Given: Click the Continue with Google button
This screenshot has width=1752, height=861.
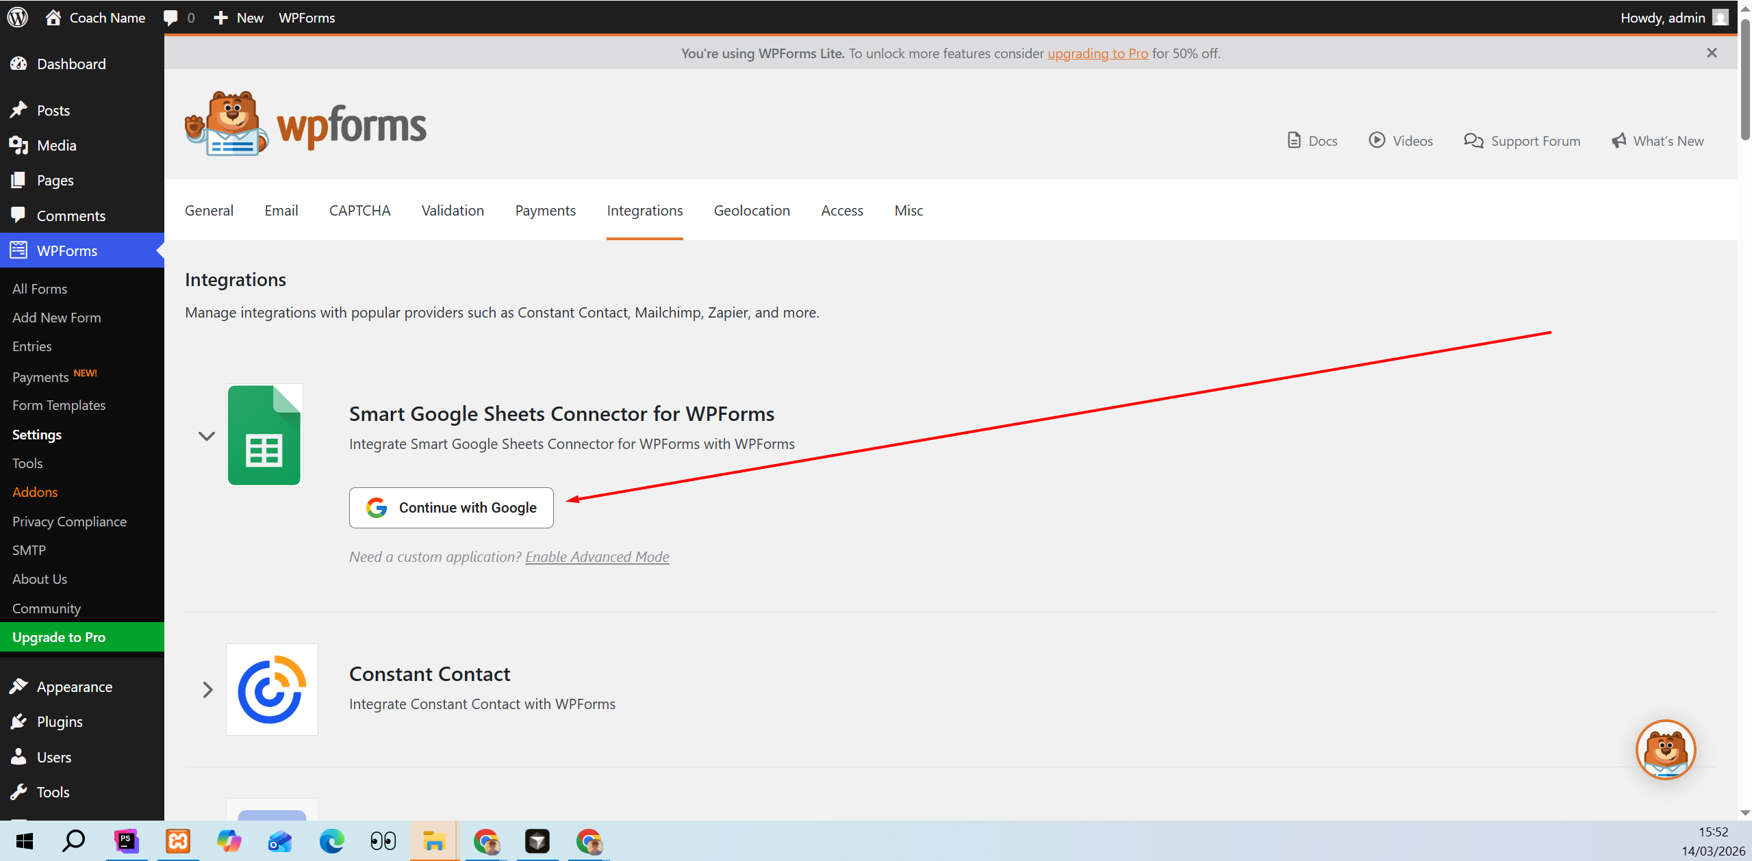Looking at the screenshot, I should 451,507.
